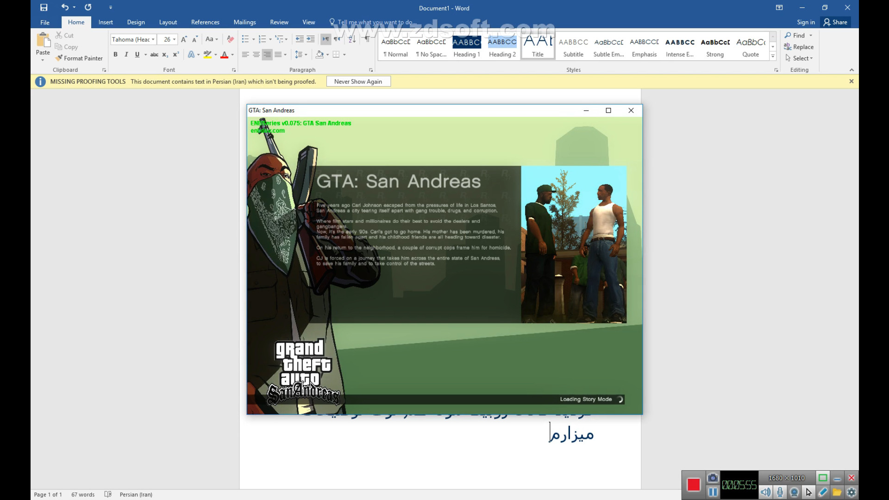Pause the screen recording

coord(713,492)
